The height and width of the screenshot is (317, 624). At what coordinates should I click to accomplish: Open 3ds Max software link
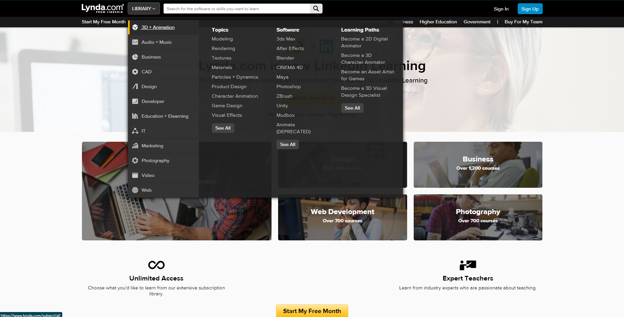coord(286,39)
